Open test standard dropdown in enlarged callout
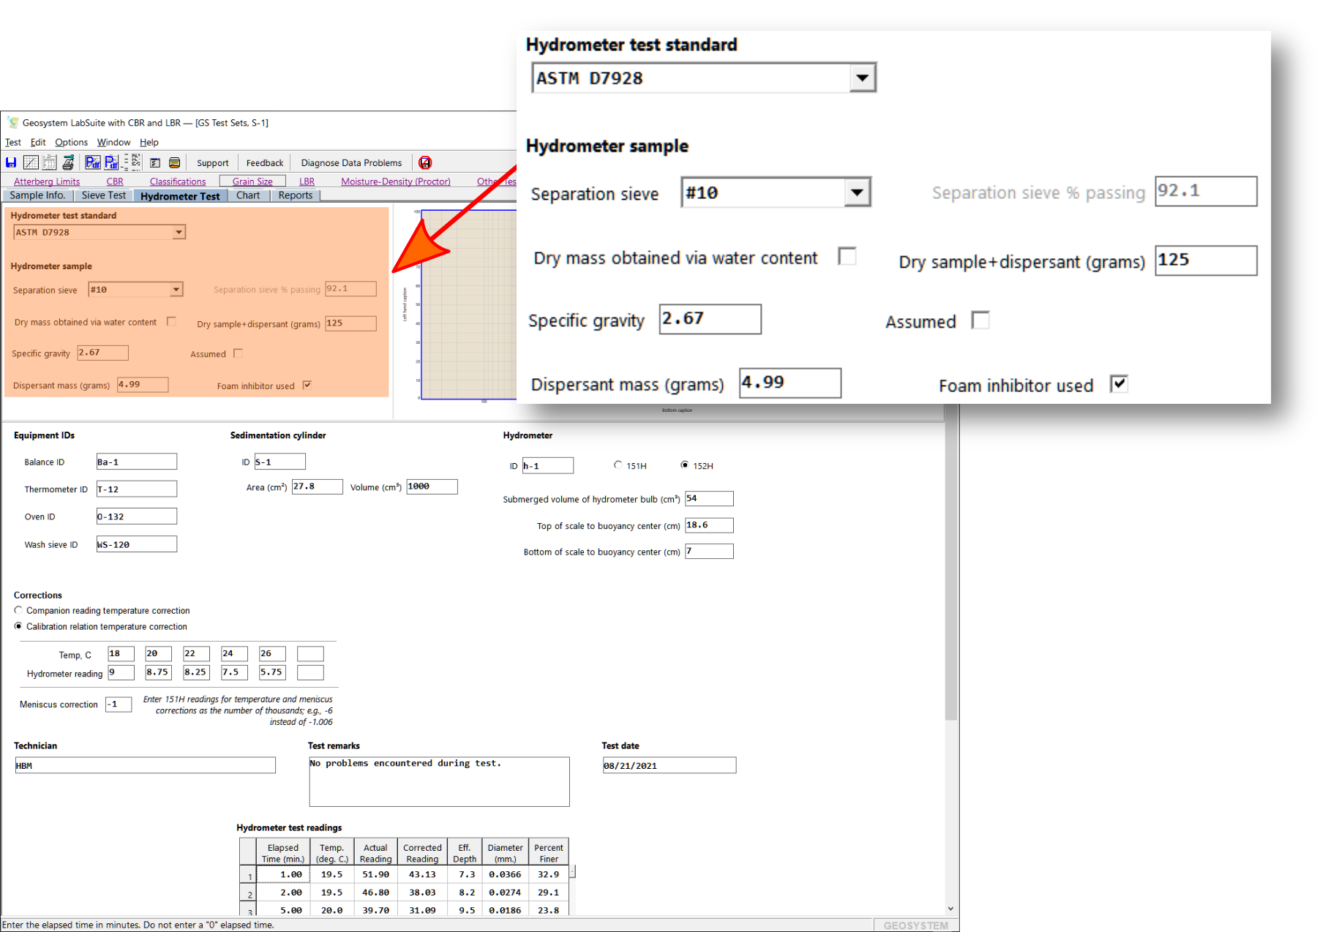Viewport: 1317px width, 932px height. [x=862, y=78]
